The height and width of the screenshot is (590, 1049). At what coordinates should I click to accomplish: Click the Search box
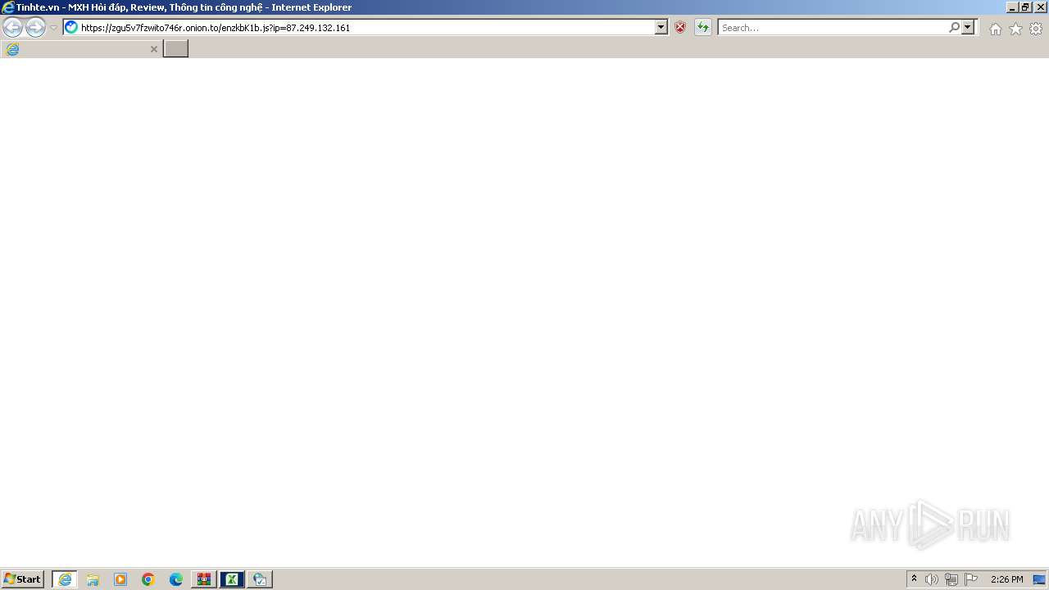click(833, 28)
